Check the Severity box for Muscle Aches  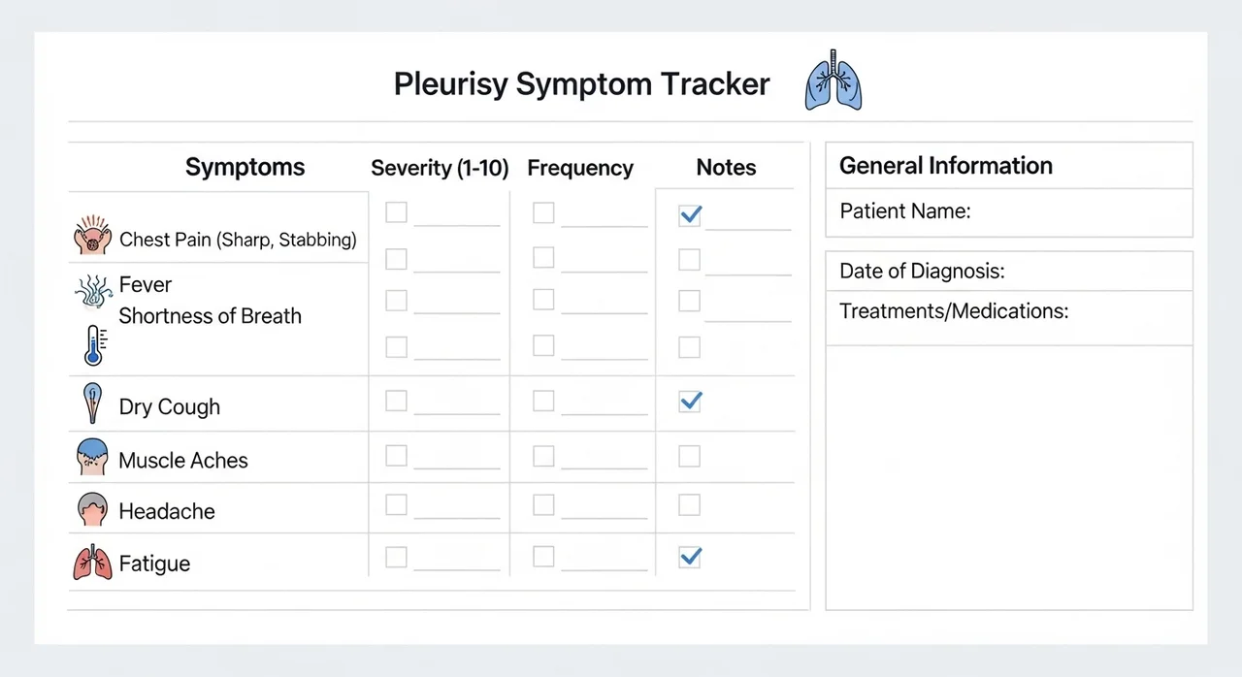[396, 455]
